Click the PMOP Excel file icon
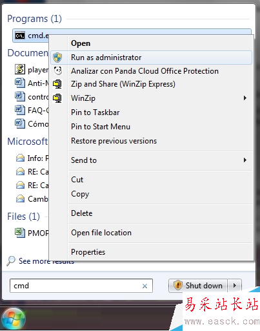Viewport: 260px width, 331px height. (x=20, y=233)
